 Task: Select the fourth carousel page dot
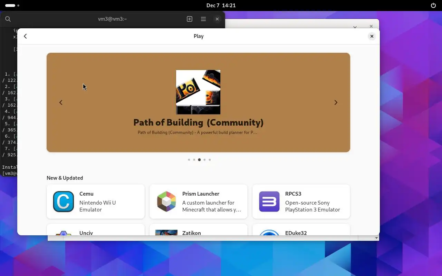[x=204, y=160]
